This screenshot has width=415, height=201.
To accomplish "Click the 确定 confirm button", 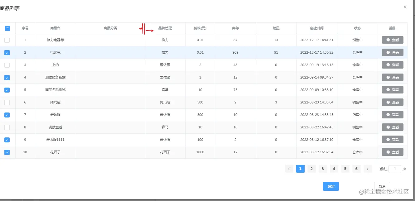I will tap(331, 186).
